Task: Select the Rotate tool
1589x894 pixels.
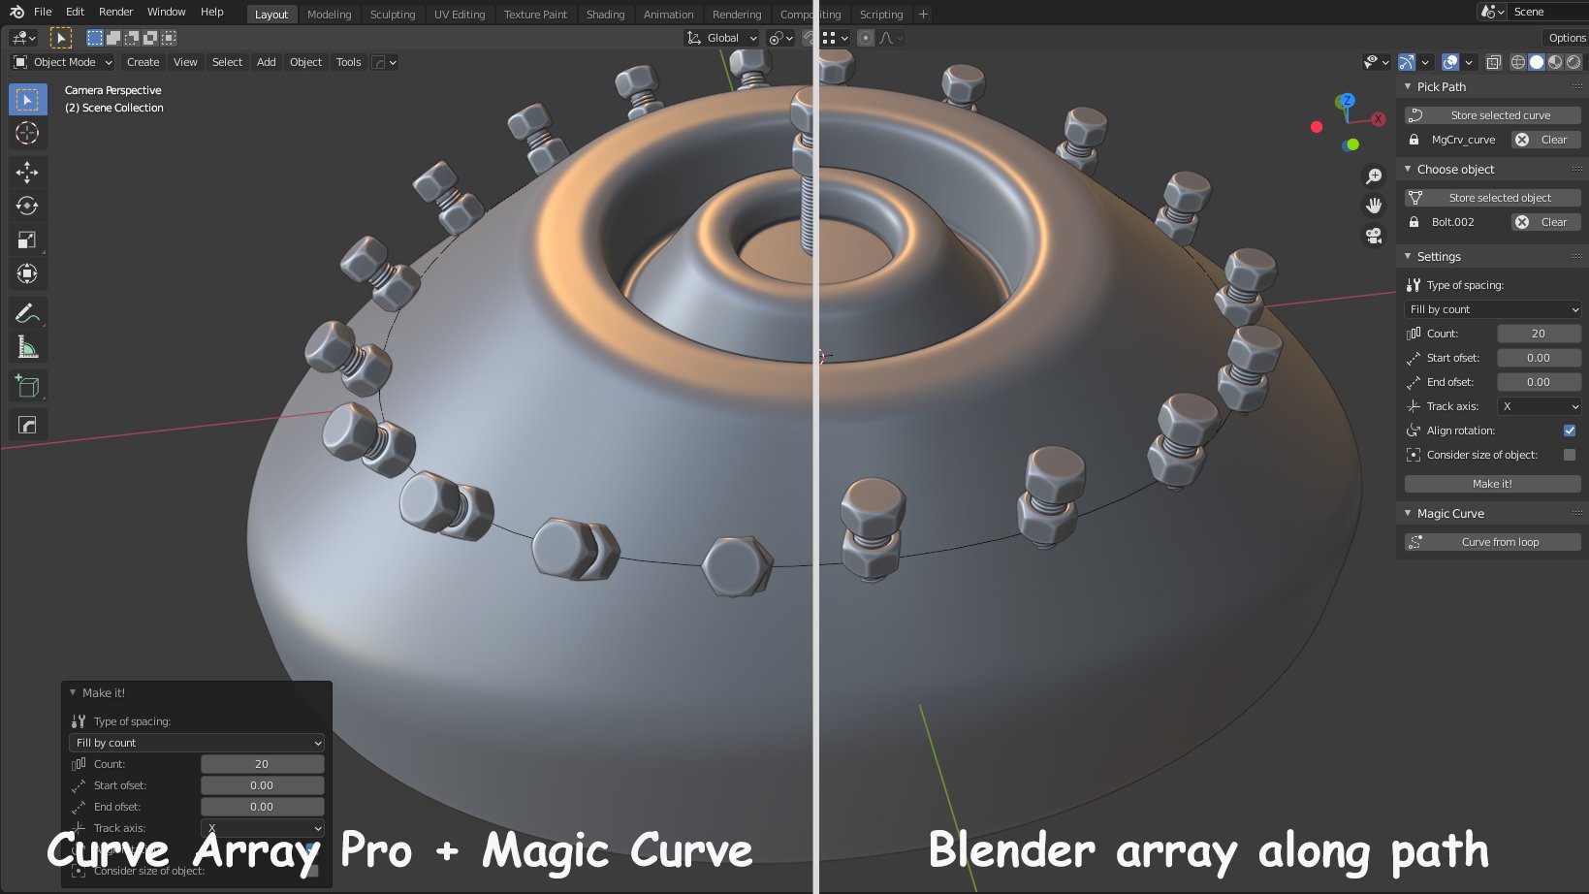Action: 27,206
